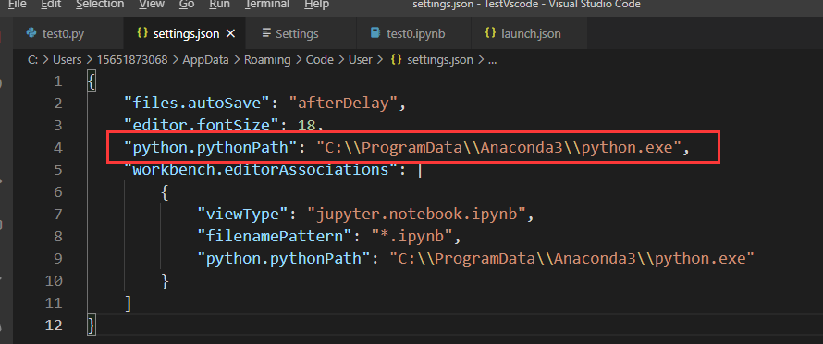Image resolution: width=823 pixels, height=344 pixels.
Task: Click the "*.ipynb" value
Action: (x=412, y=237)
